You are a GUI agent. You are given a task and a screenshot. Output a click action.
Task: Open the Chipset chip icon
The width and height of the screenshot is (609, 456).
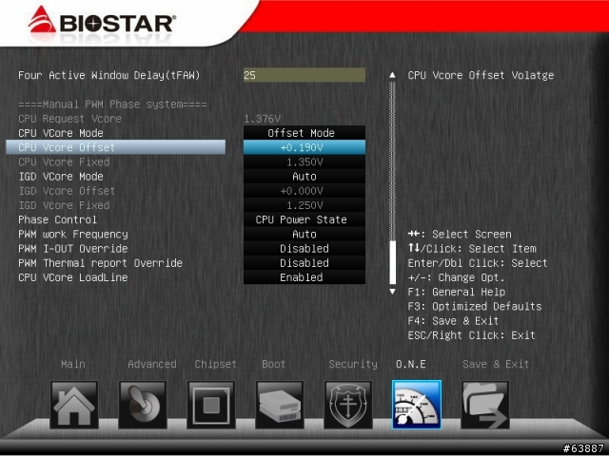tap(211, 405)
